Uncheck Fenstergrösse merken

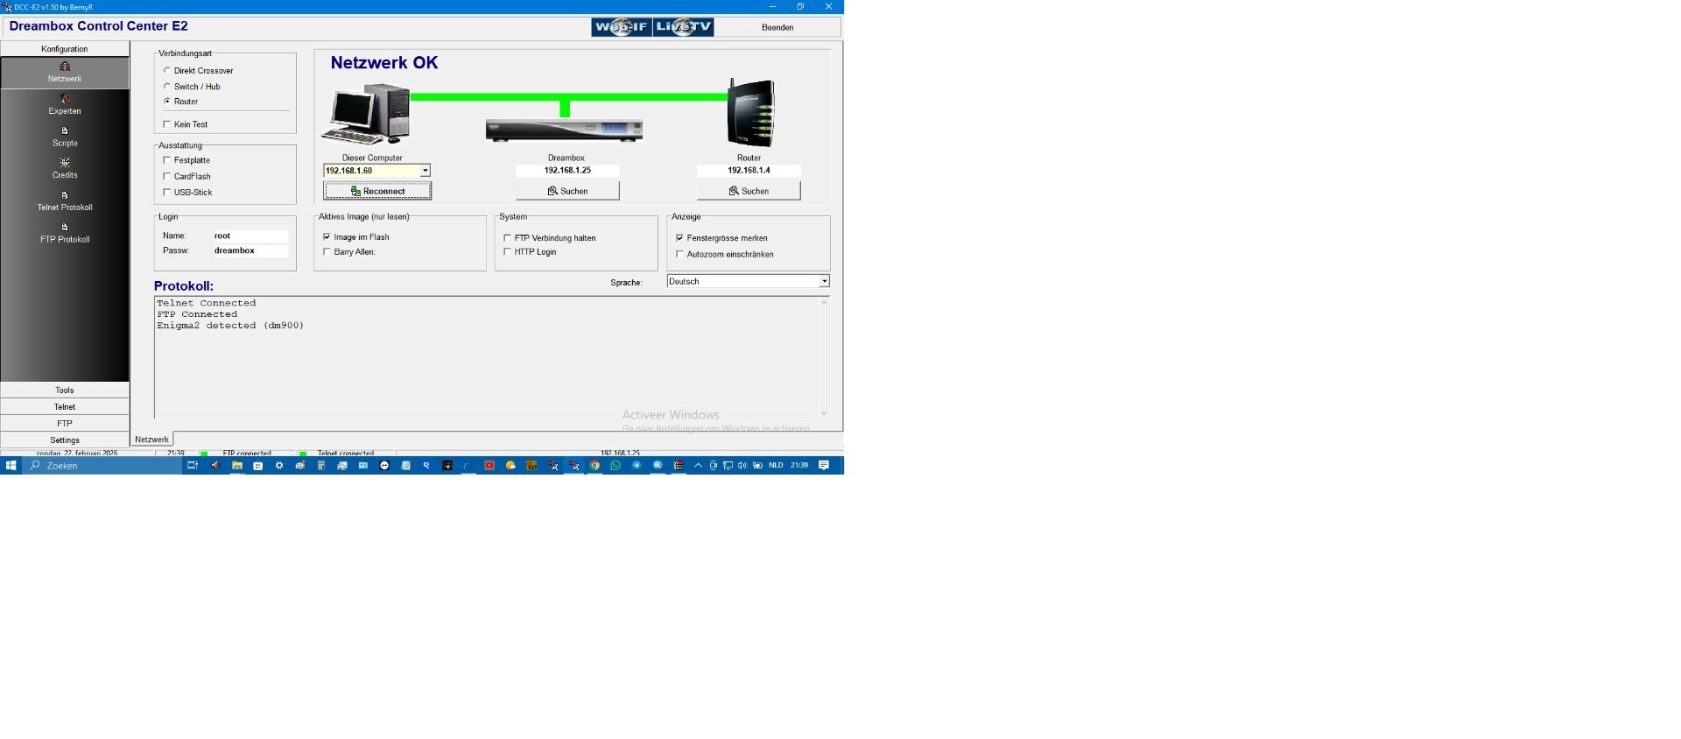[x=680, y=238]
